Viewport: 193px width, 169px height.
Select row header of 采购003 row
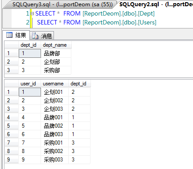[12, 160]
